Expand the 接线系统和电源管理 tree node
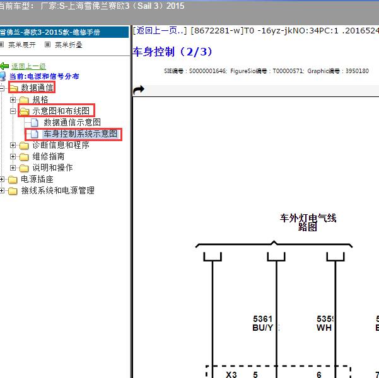The image size is (379, 378). (x=3, y=190)
